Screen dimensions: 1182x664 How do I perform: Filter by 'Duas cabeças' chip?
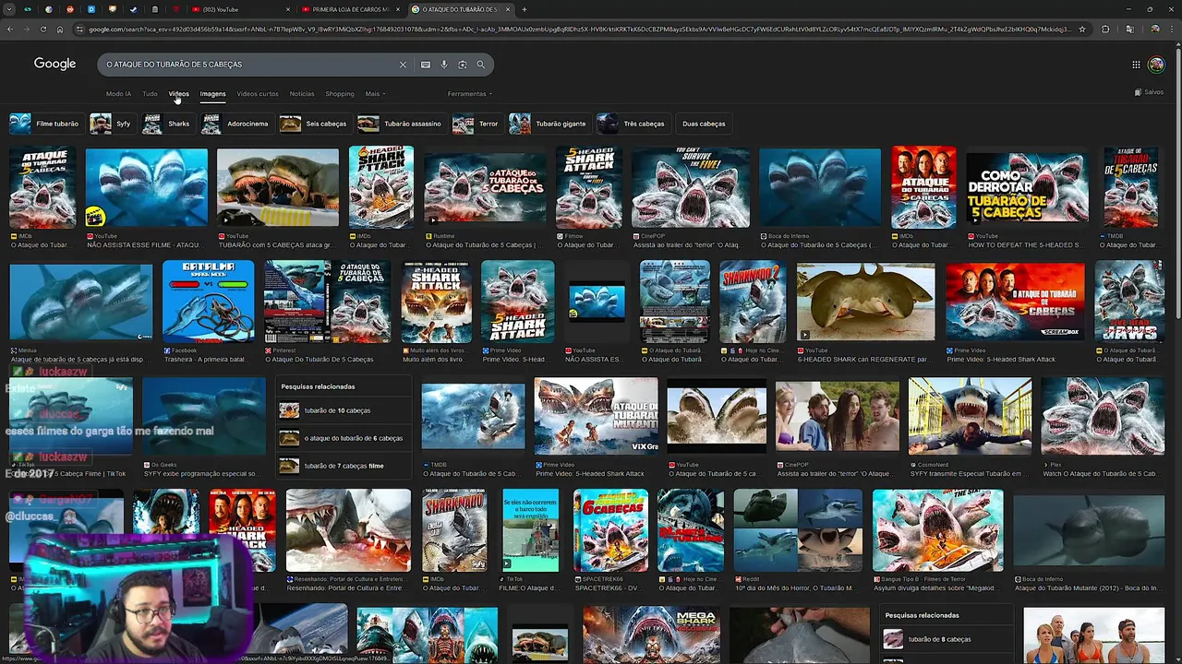point(704,124)
